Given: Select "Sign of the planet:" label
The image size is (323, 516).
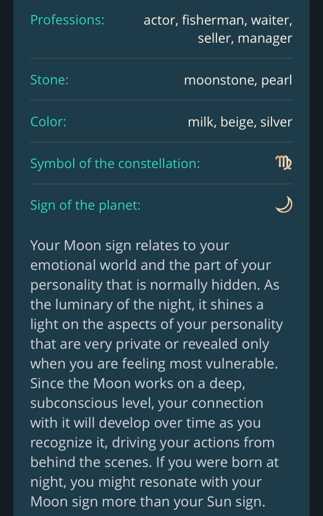Looking at the screenshot, I should [85, 205].
